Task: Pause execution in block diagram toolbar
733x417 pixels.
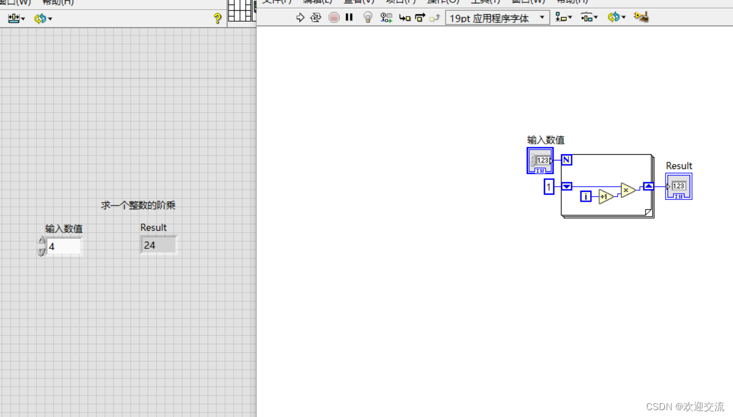Action: point(350,18)
